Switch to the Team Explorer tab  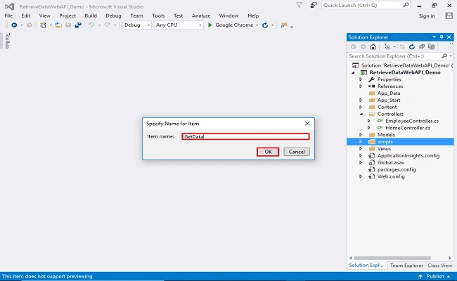pos(406,266)
